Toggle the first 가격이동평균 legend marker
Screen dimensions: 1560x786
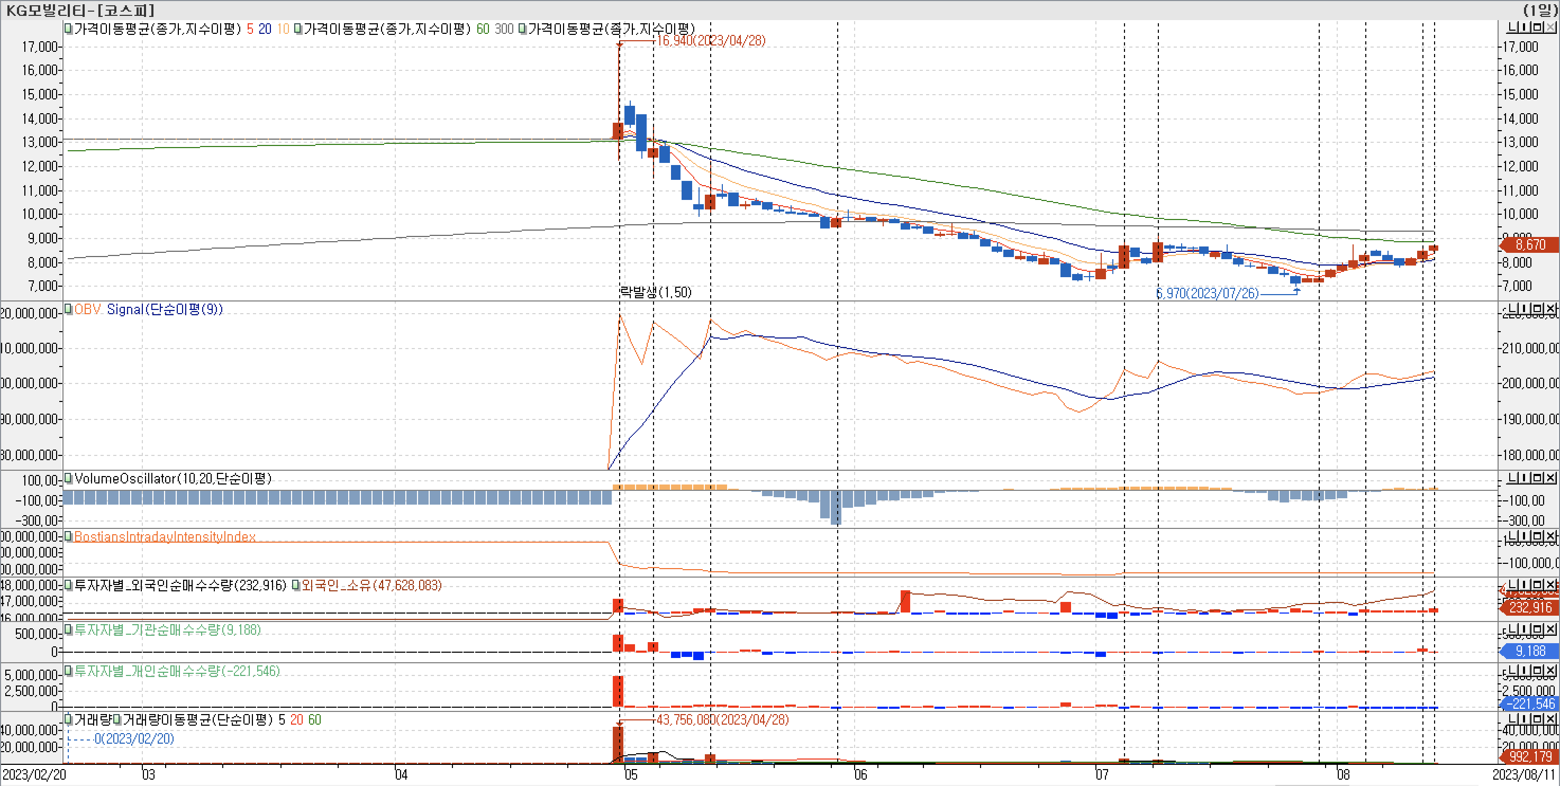[x=68, y=29]
